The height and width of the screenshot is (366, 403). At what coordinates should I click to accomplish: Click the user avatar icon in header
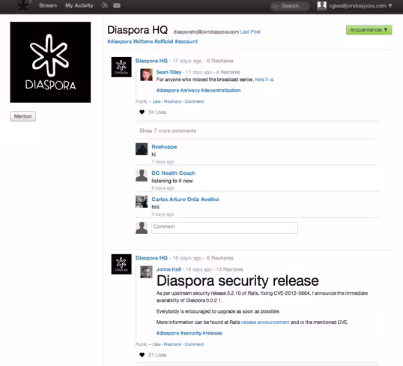pos(322,6)
